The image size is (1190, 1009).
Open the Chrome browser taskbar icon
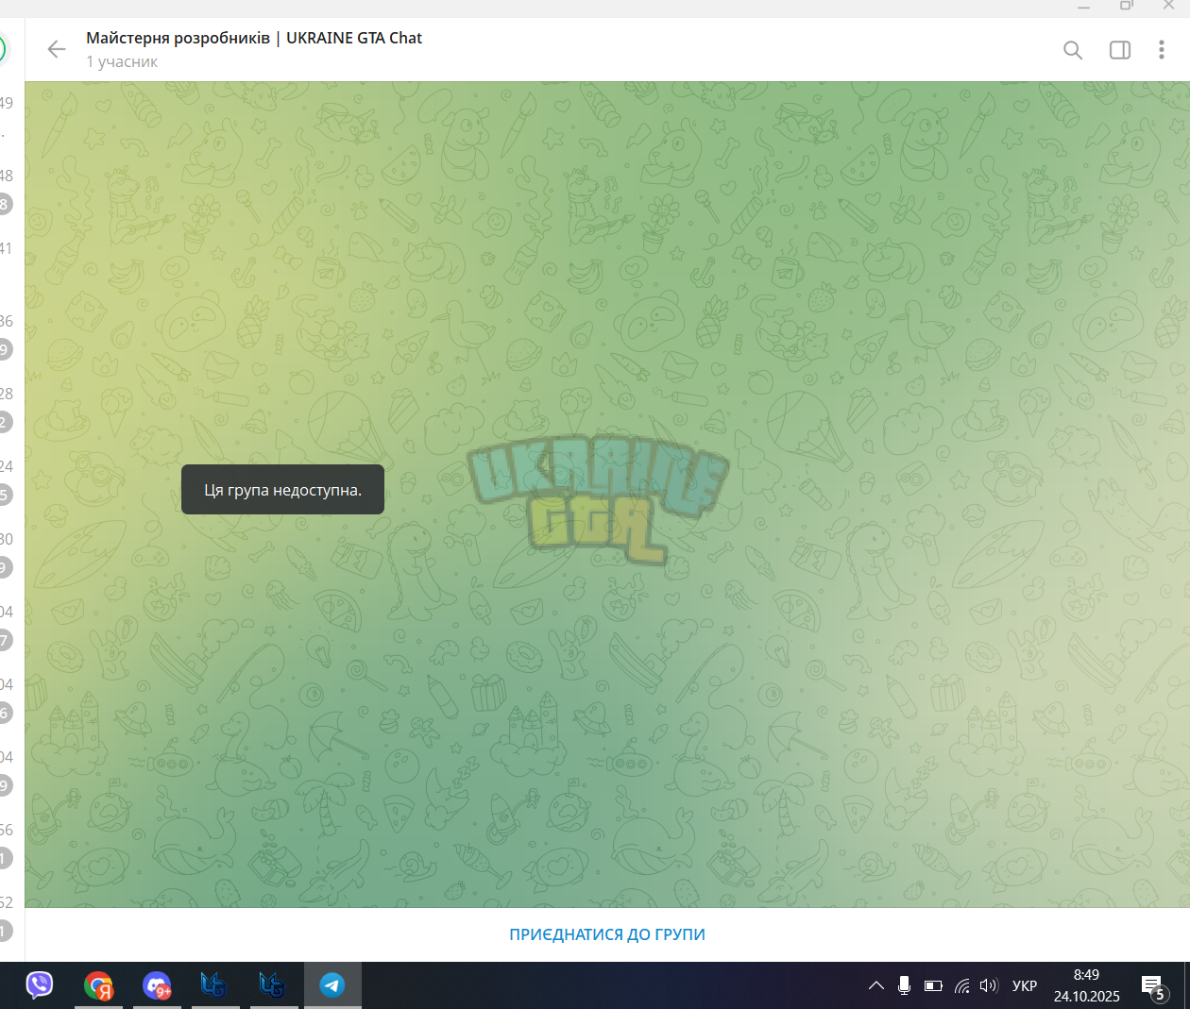click(x=98, y=985)
